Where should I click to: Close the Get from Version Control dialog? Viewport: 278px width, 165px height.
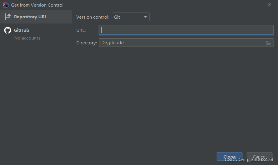pos(269,5)
